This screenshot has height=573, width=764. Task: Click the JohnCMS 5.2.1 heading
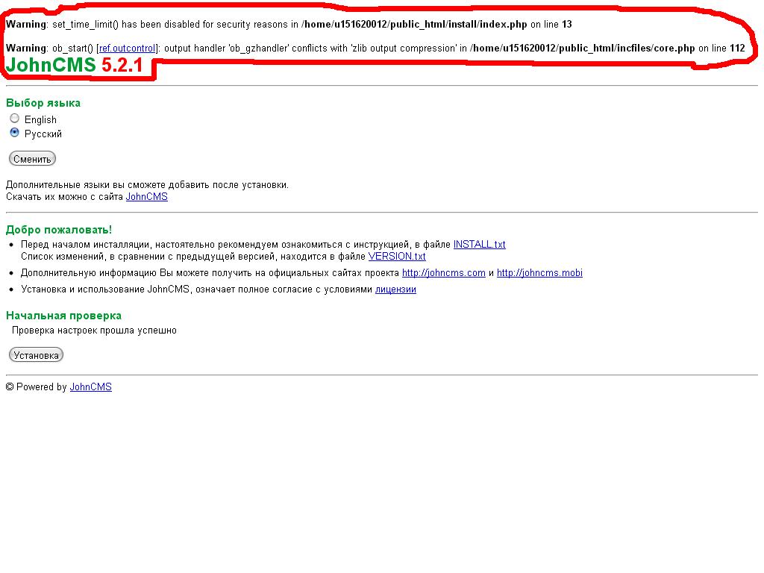click(75, 66)
